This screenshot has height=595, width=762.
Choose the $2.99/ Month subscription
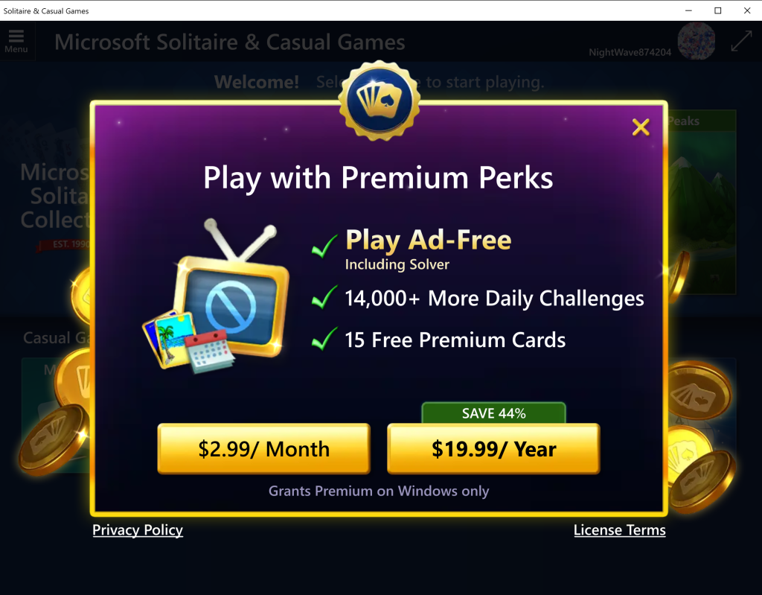tap(264, 448)
